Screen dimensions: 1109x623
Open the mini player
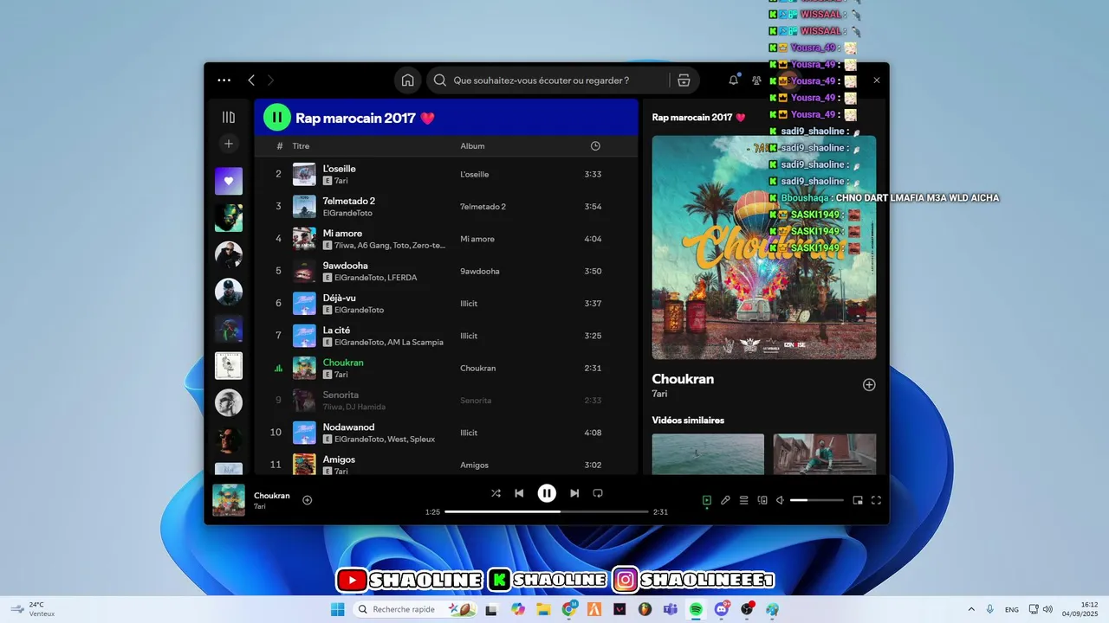[x=858, y=500]
